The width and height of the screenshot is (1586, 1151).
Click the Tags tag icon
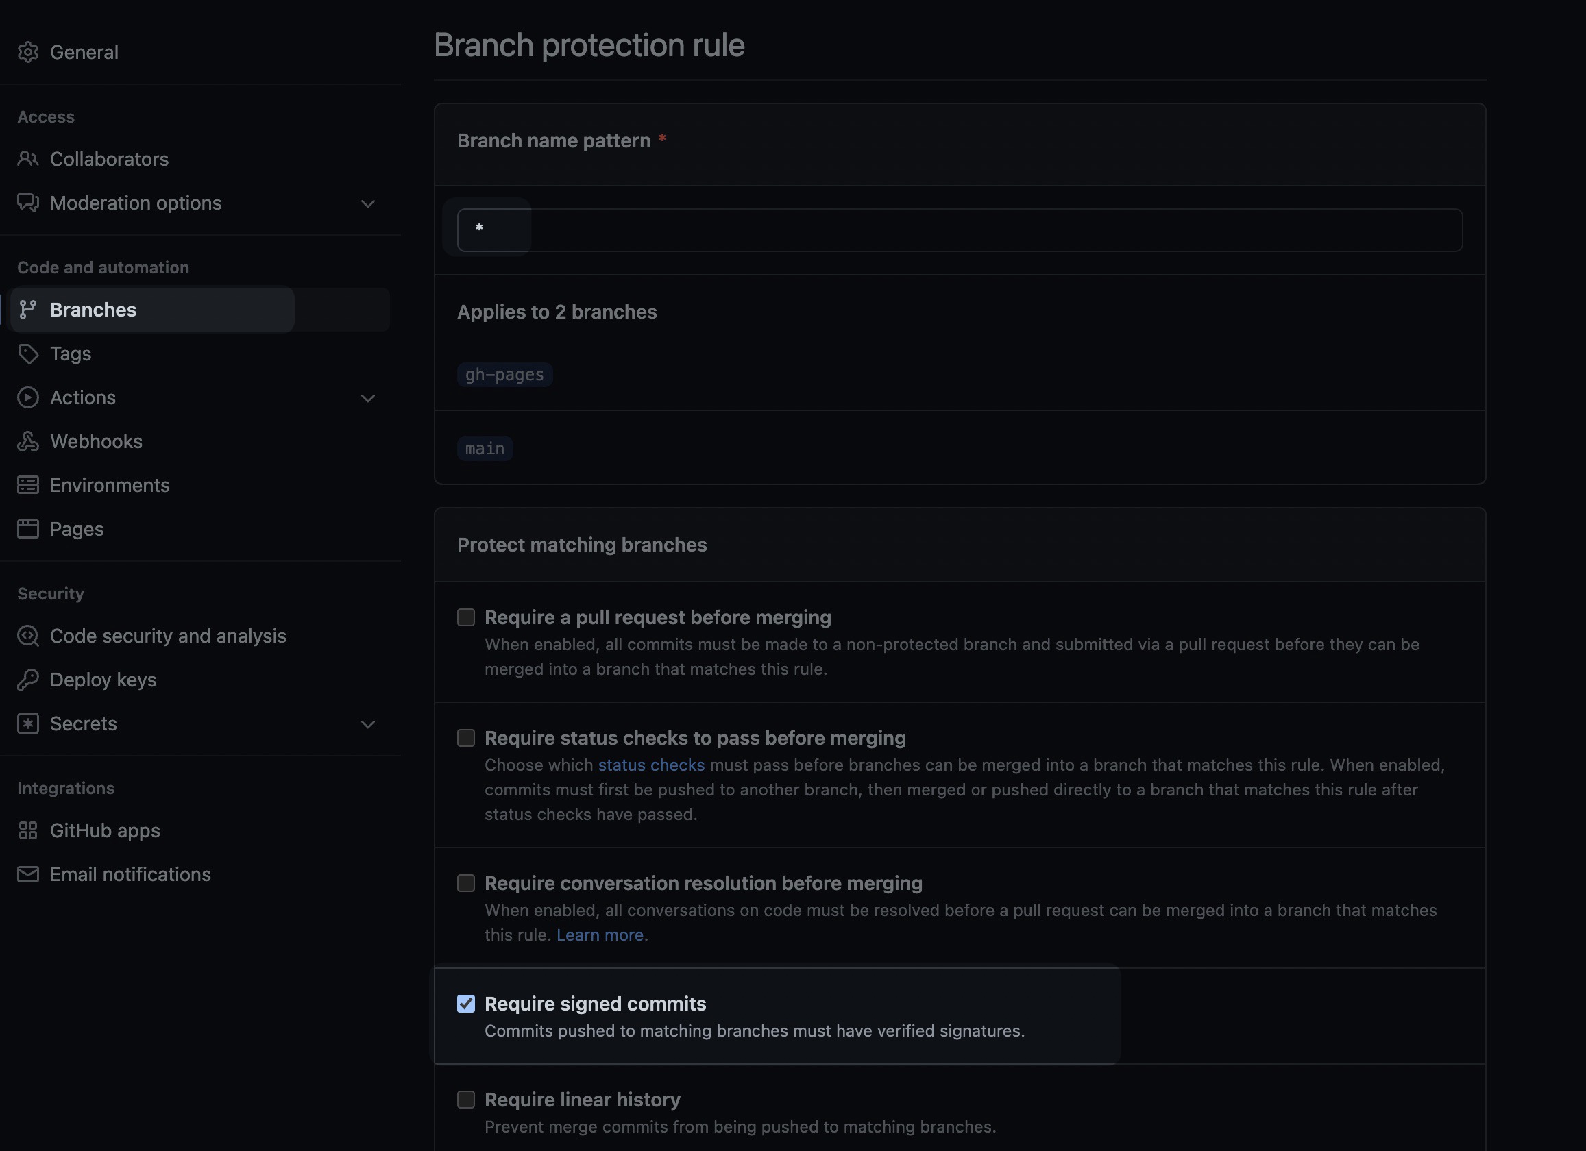click(28, 354)
